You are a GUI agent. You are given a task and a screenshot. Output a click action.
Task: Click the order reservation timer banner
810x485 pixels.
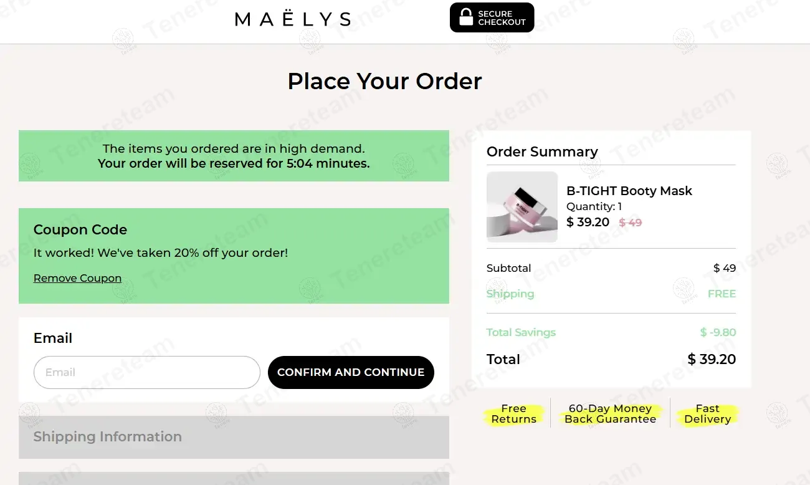(234, 156)
